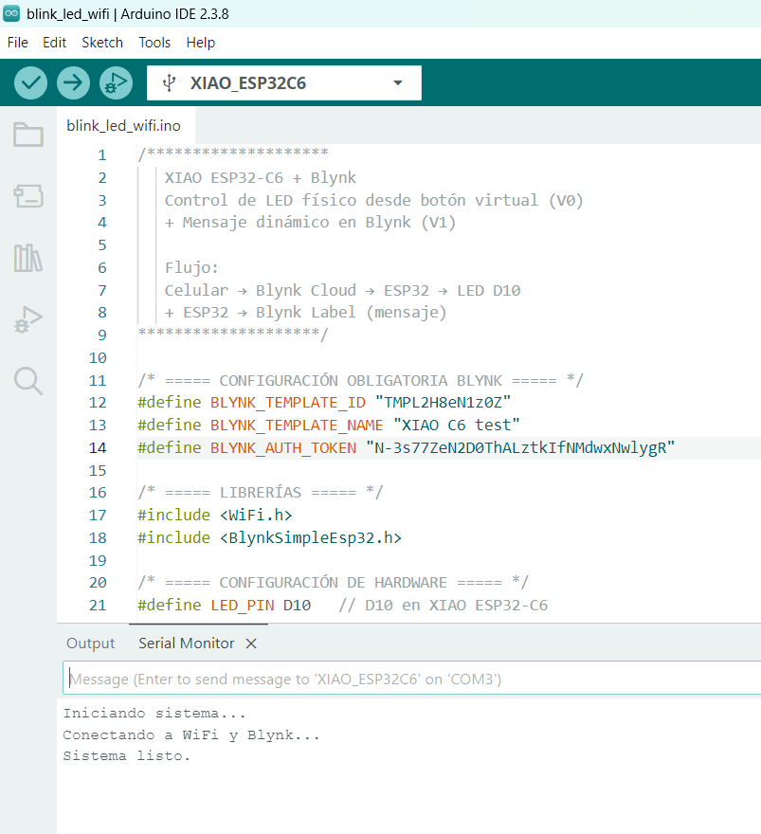Viewport: 761px width, 834px height.
Task: Open the Search magnifier in sidebar
Action: pyautogui.click(x=28, y=381)
